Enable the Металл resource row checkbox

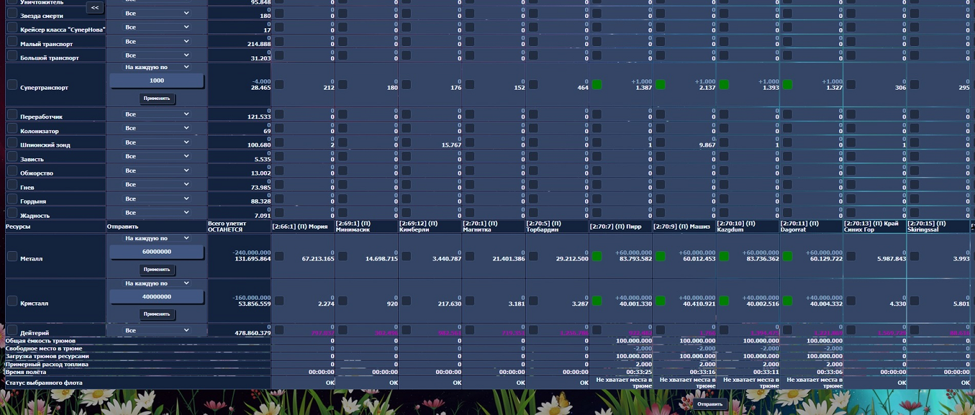12,256
